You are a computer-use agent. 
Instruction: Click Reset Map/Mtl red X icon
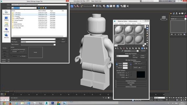pyautogui.click(x=124, y=48)
